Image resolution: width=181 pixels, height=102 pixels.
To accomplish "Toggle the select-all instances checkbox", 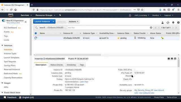I will 36,33.
